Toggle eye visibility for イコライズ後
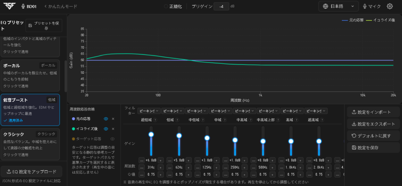 (106, 129)
